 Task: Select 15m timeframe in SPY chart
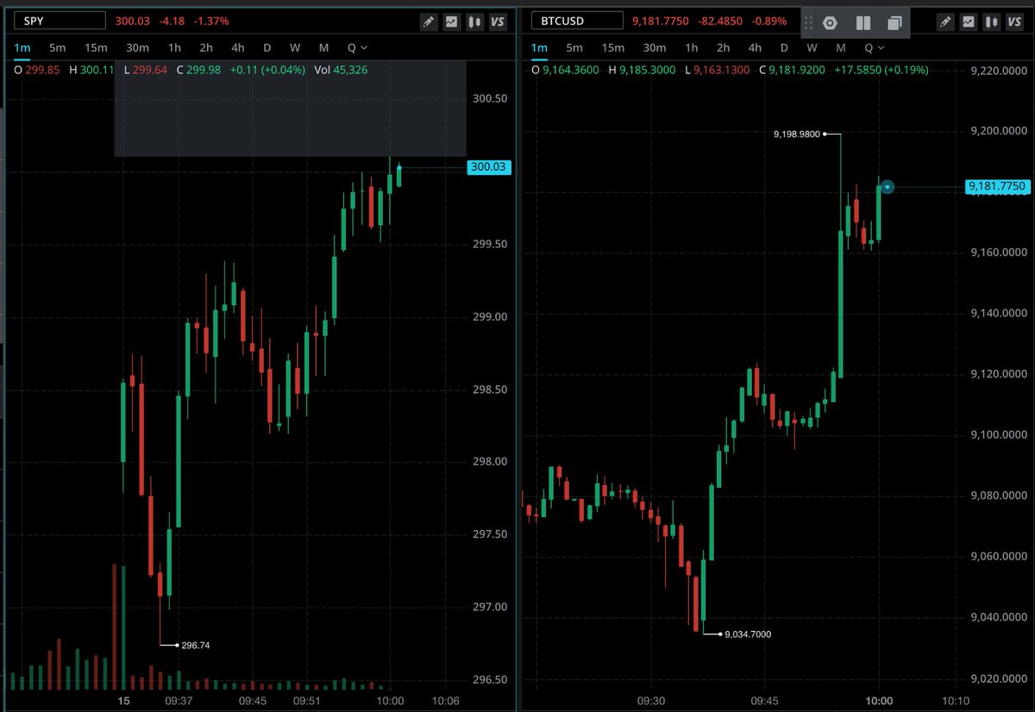pyautogui.click(x=95, y=47)
